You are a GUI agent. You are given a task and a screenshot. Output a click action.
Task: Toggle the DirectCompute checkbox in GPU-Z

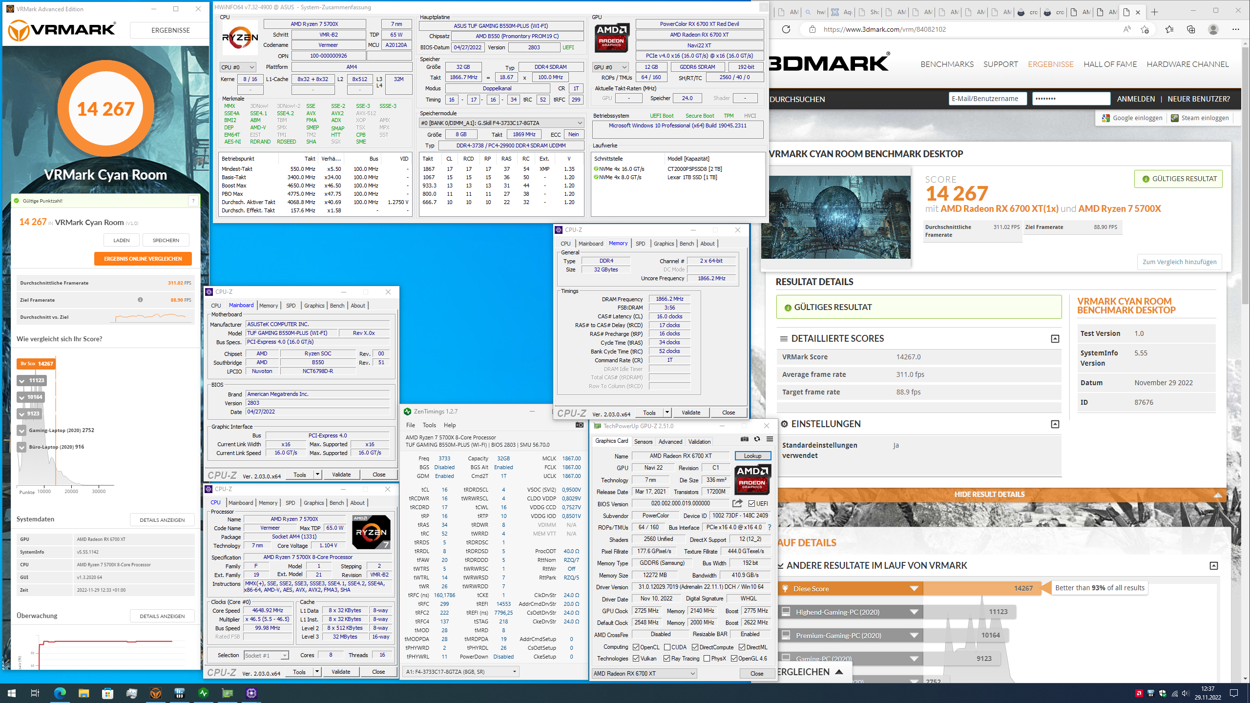(695, 647)
